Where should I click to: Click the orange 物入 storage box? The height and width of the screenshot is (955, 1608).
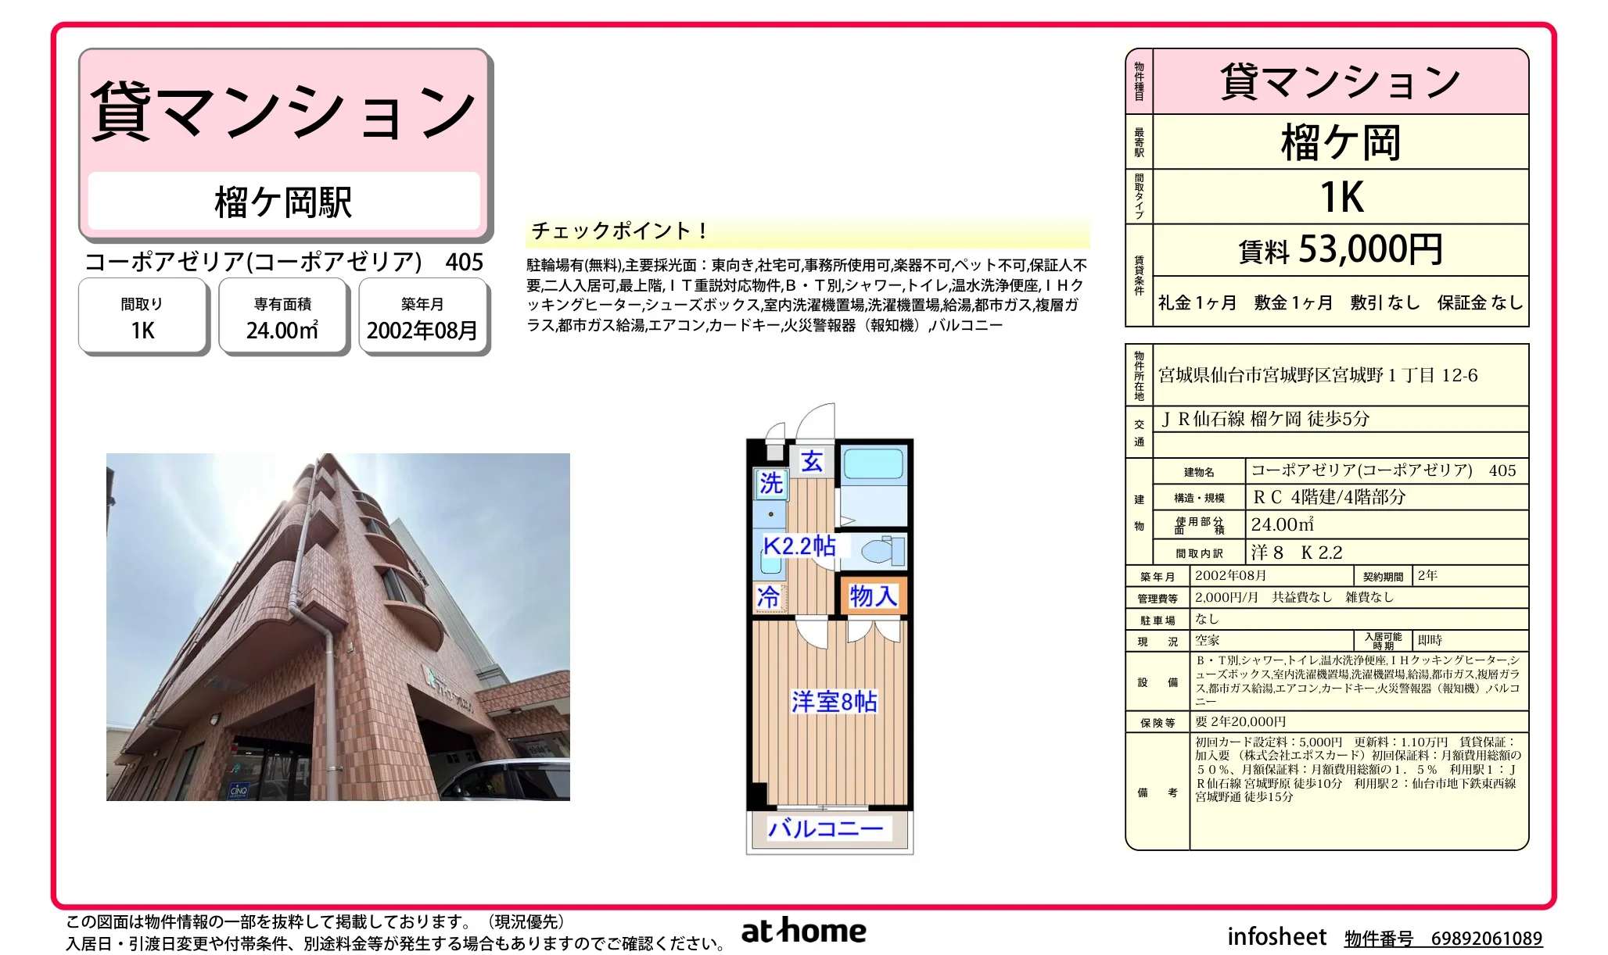(x=873, y=596)
